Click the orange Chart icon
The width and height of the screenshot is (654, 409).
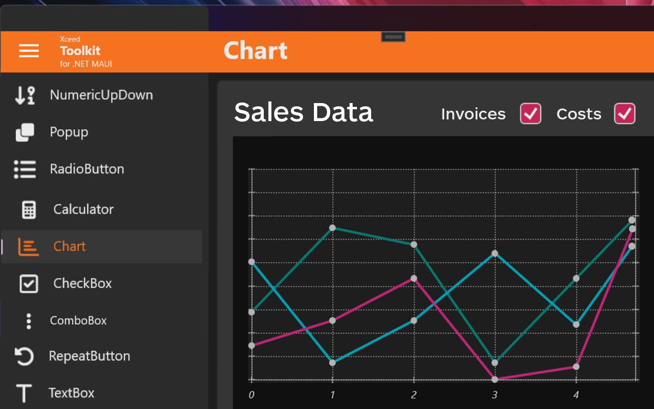(28, 246)
